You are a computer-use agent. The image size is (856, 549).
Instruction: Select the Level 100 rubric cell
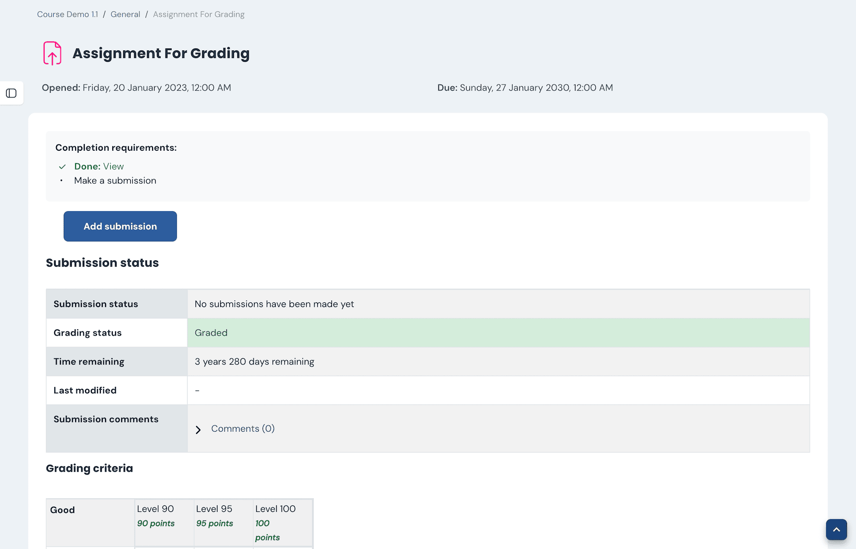(282, 522)
